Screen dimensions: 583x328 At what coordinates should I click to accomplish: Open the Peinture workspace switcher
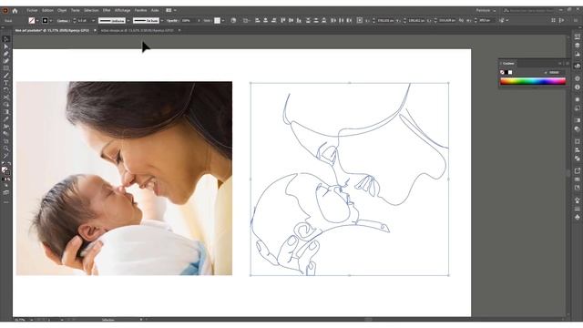(x=486, y=10)
